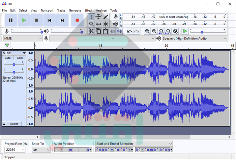Open the recording device dropdown

(x=82, y=39)
